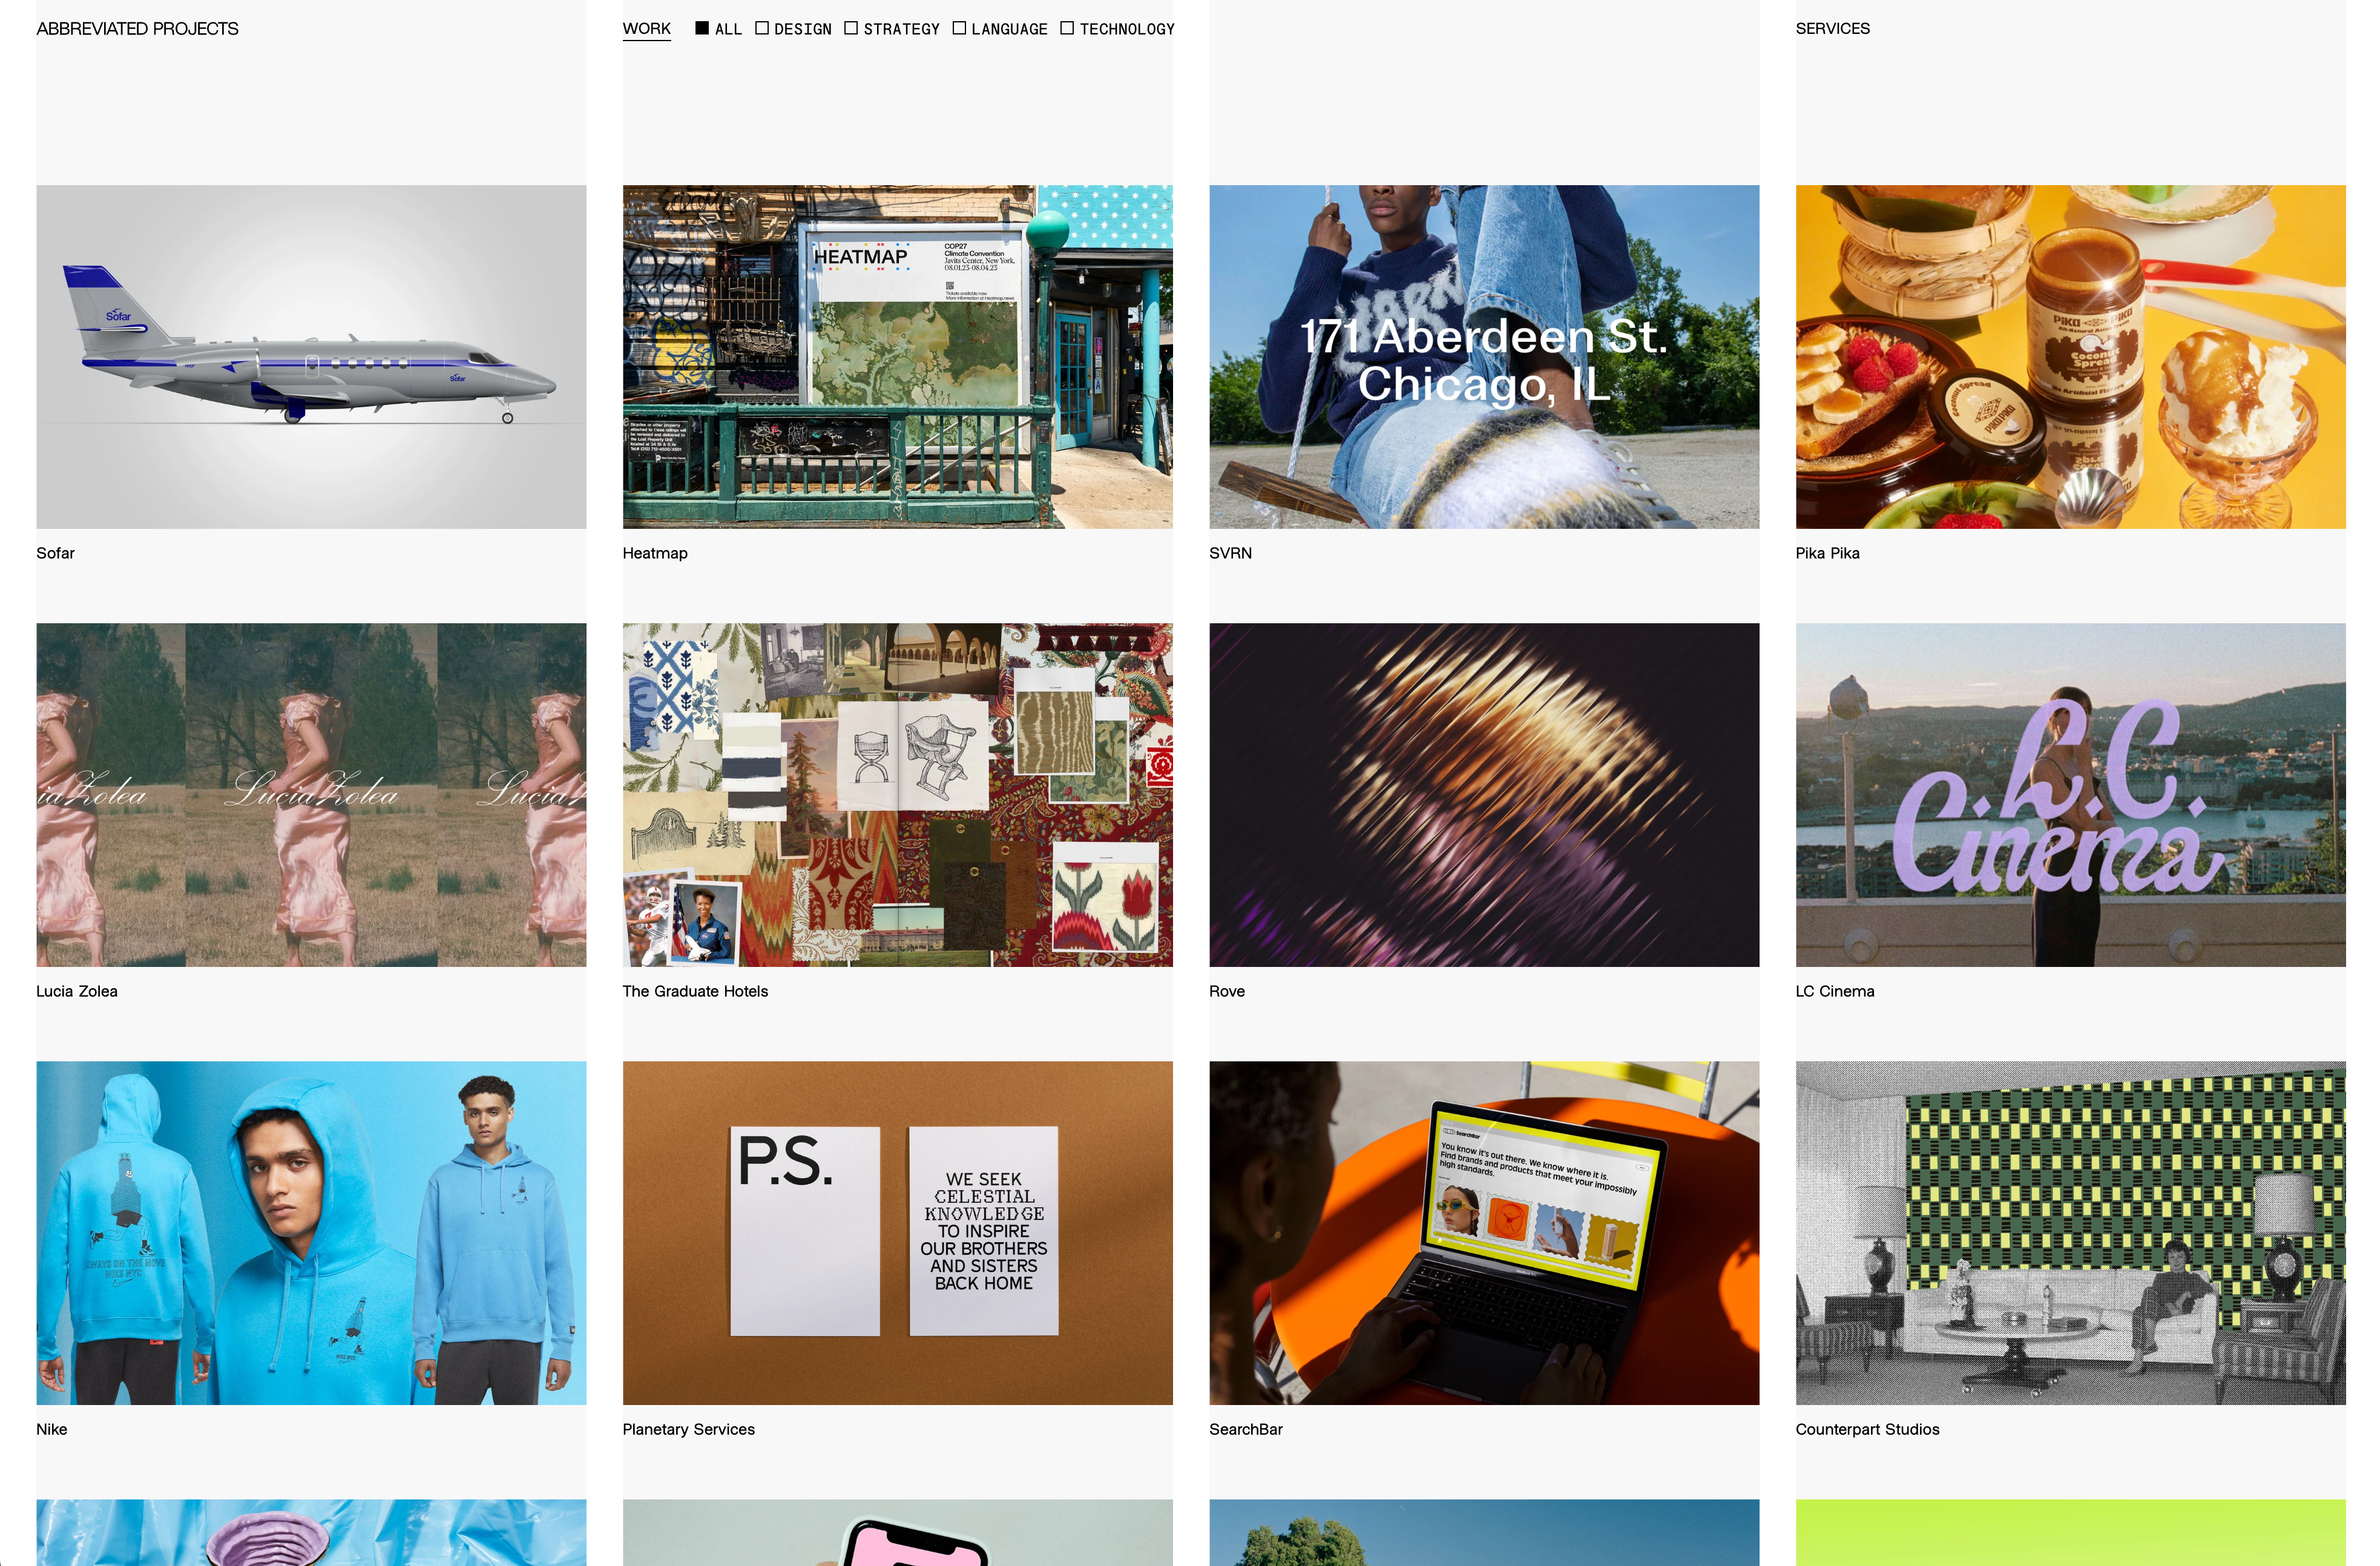Open the SERVICES navigation link

[1832, 29]
